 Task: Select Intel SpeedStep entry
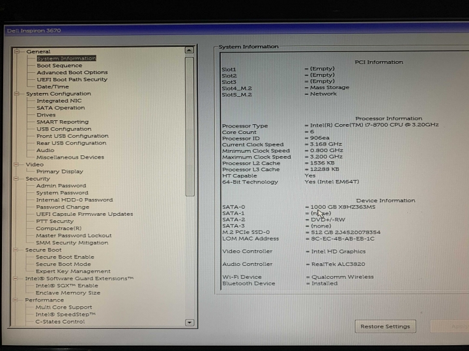coord(66,315)
